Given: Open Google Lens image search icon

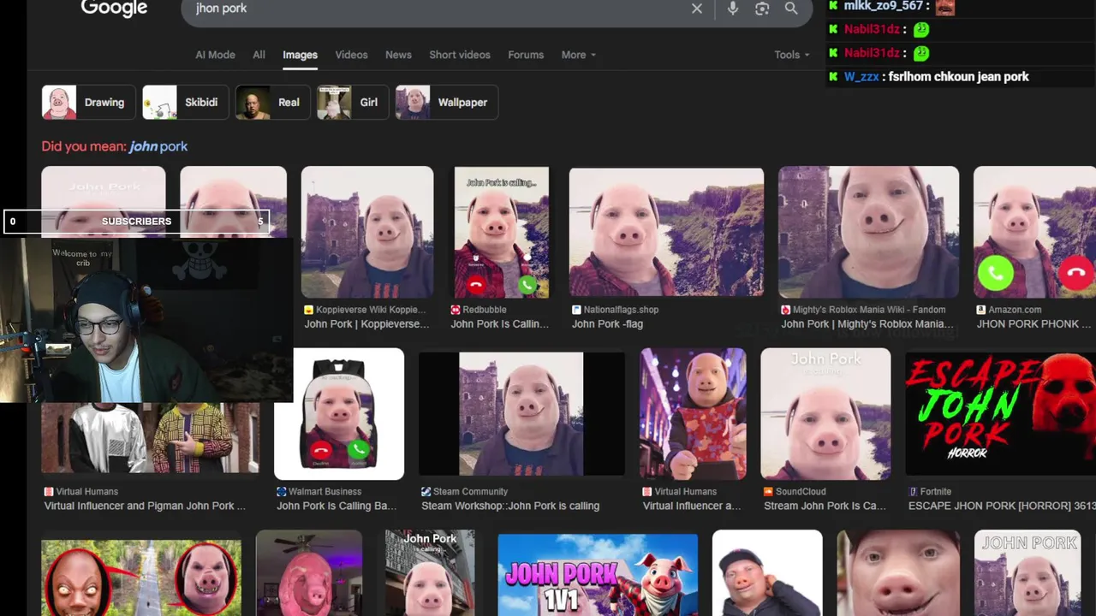Looking at the screenshot, I should 762,9.
